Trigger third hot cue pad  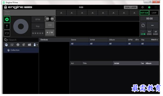coord(82,13)
